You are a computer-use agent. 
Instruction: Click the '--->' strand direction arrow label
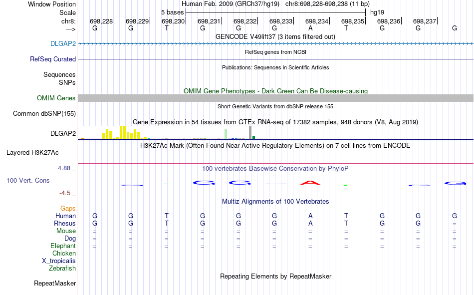point(71,29)
